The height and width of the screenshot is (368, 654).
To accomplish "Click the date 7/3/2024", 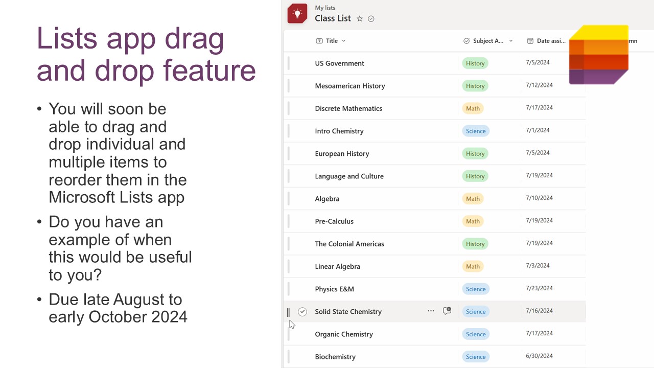I will pos(538,265).
